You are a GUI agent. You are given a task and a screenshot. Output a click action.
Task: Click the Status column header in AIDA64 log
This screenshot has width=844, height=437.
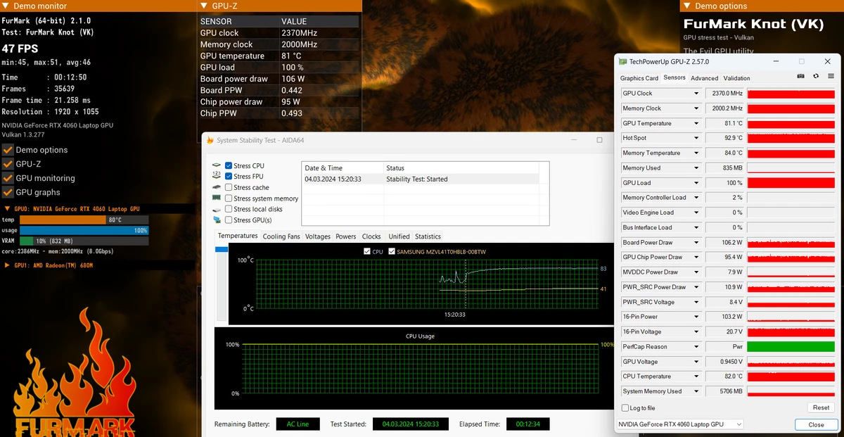tap(461, 168)
